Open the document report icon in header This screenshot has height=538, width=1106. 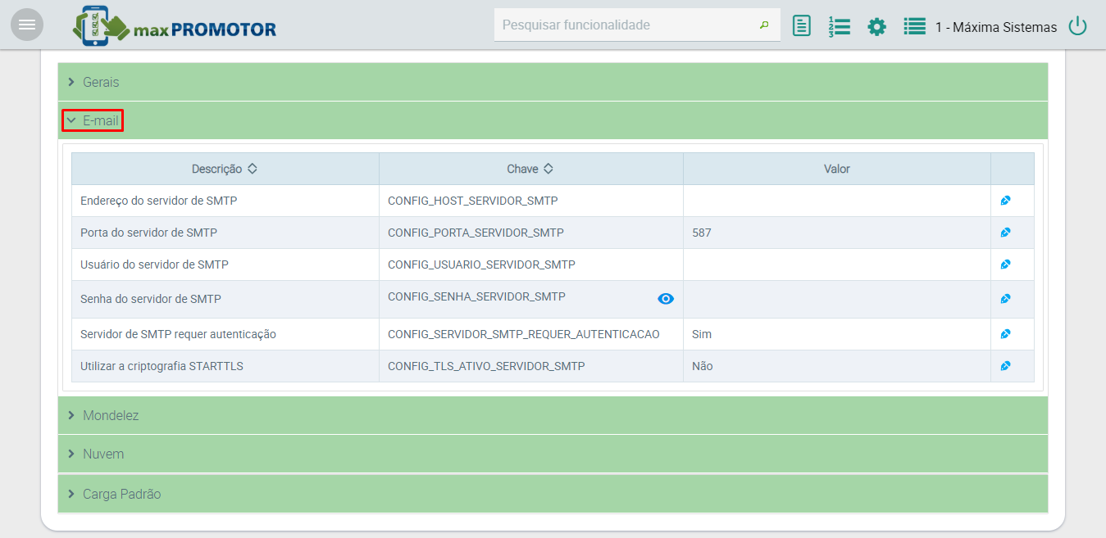(x=802, y=26)
